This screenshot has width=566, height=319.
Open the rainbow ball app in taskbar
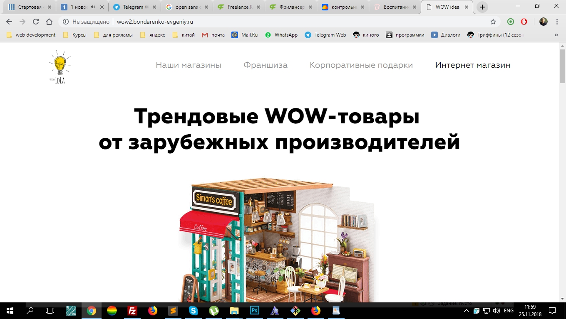point(112,311)
